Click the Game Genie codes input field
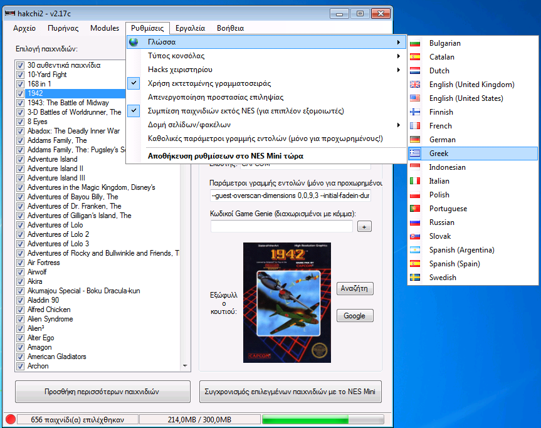The height and width of the screenshot is (428, 541). click(x=281, y=227)
